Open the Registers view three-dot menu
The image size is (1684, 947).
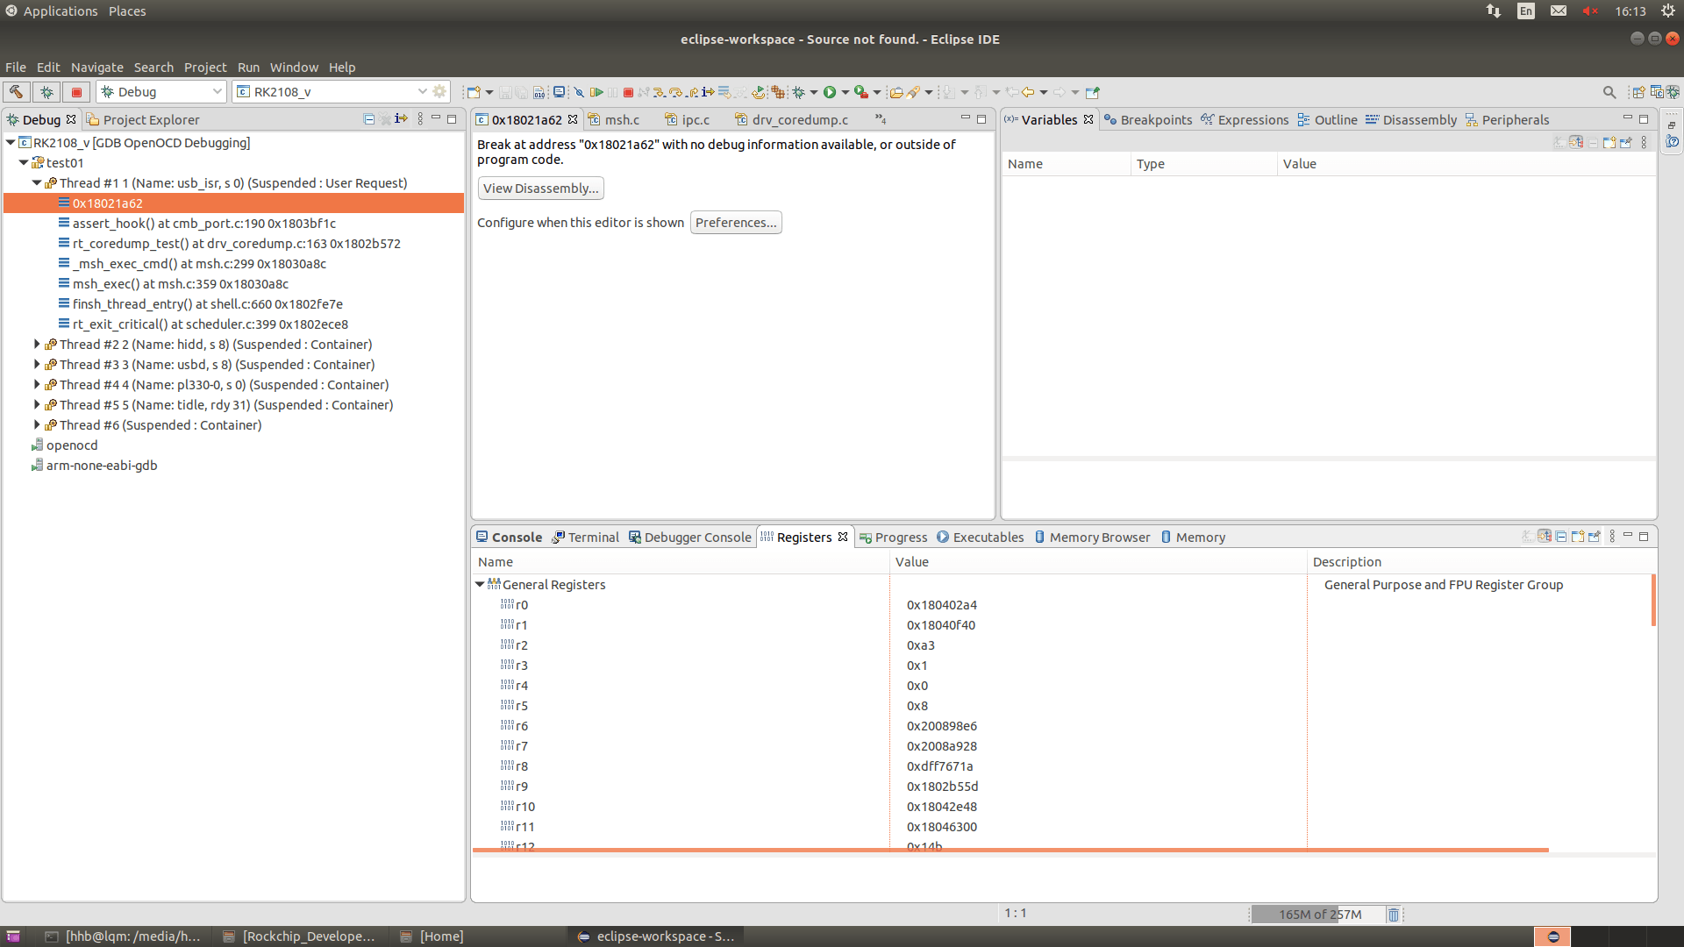(x=1612, y=537)
